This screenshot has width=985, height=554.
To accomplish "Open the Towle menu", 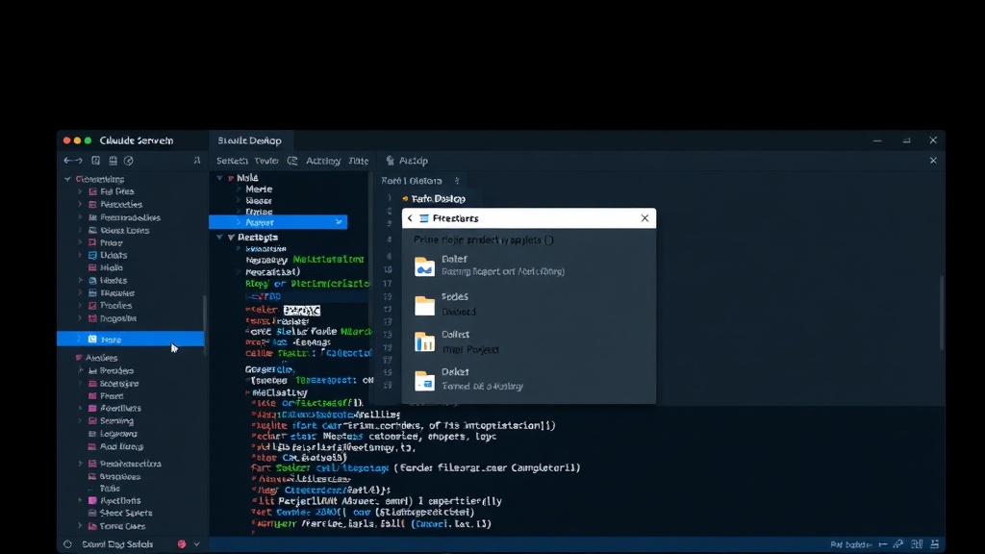I will pyautogui.click(x=266, y=161).
